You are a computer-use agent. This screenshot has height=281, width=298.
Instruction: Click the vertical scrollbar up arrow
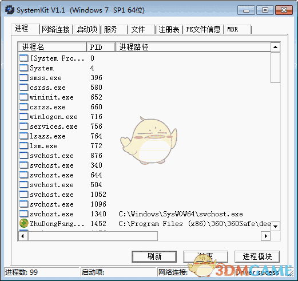(275, 47)
